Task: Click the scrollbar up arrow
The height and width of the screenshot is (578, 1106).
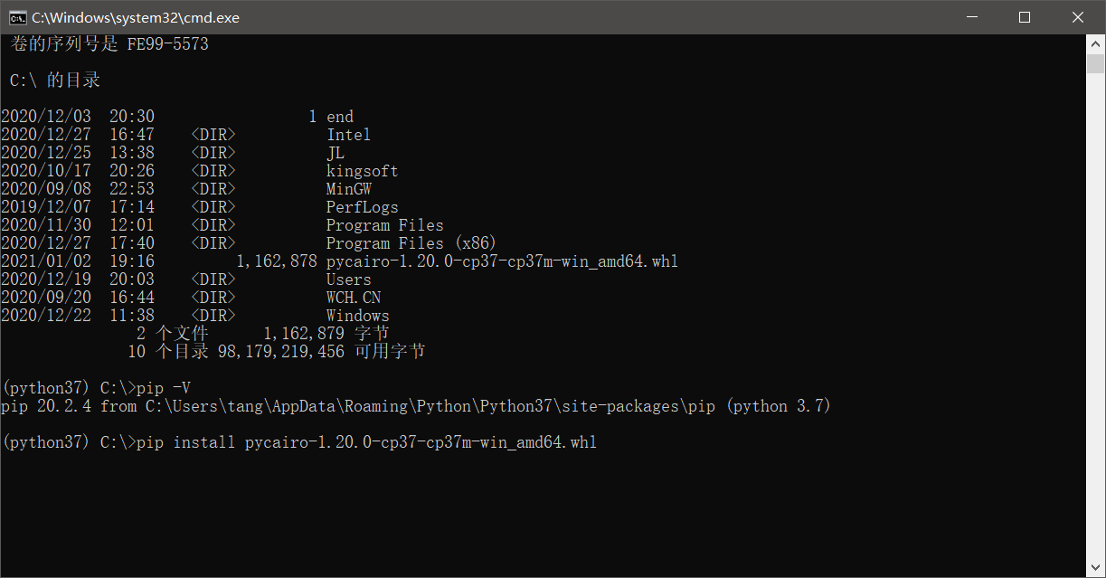Action: point(1095,43)
